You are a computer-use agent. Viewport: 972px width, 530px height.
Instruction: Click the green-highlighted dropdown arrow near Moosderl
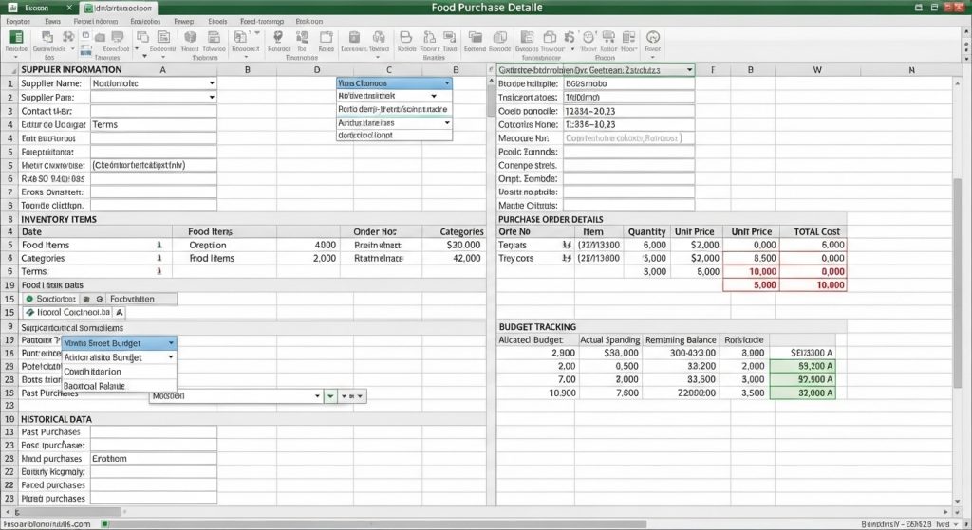pyautogui.click(x=331, y=395)
